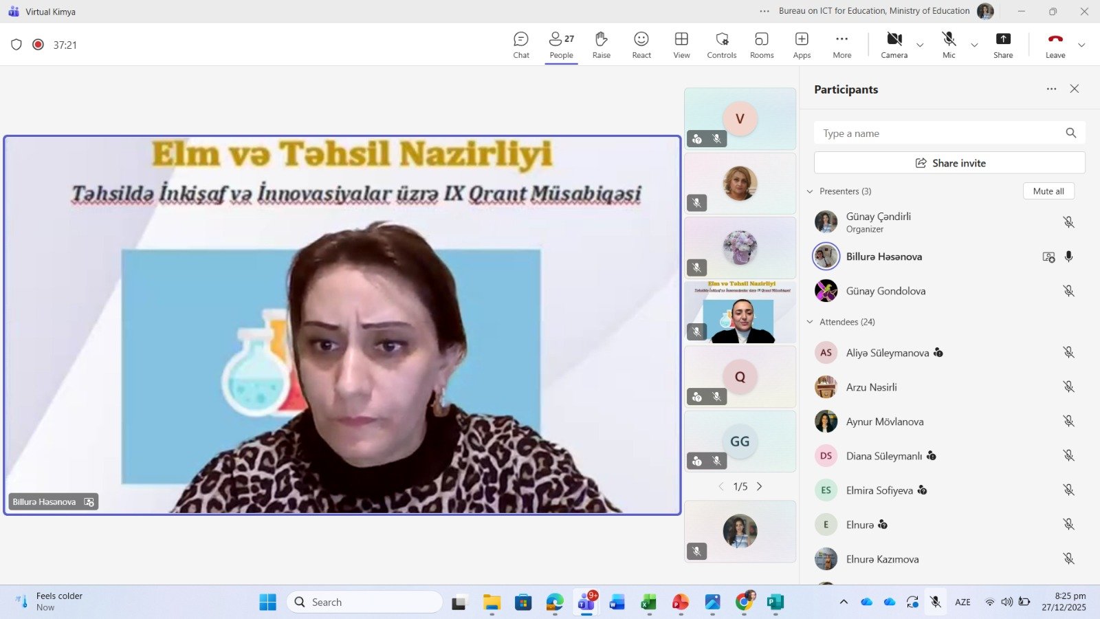Collapse the Presenters section
The width and height of the screenshot is (1100, 619).
pyautogui.click(x=810, y=191)
